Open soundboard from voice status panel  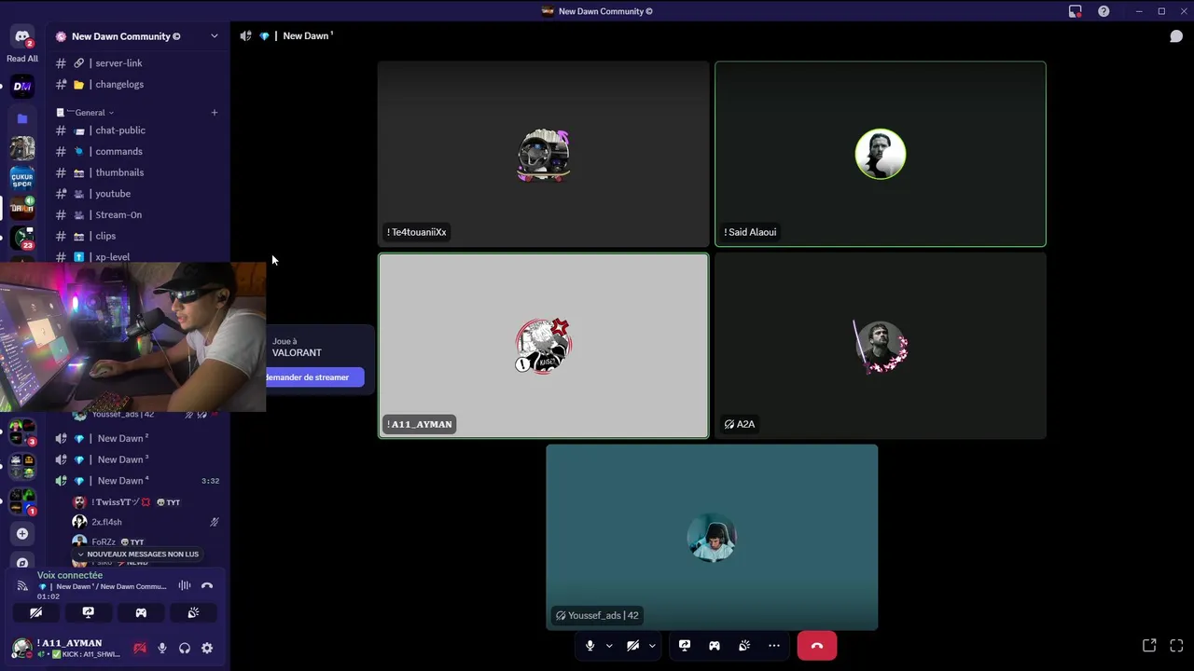click(193, 613)
